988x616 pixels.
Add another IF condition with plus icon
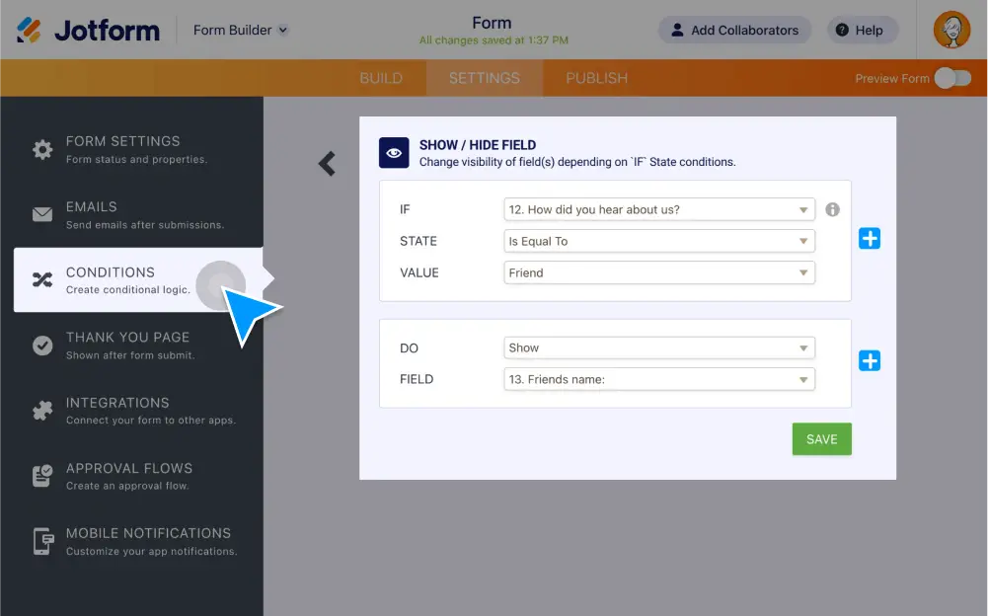pos(869,239)
